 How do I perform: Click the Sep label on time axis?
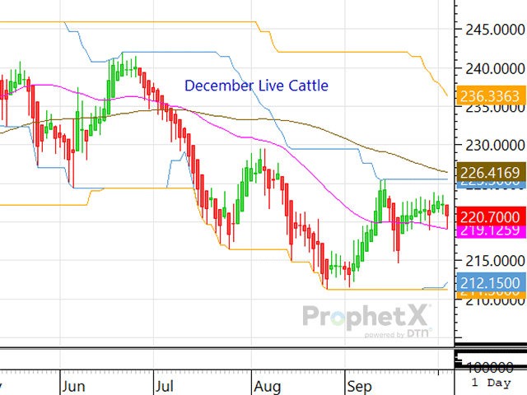pos(360,386)
